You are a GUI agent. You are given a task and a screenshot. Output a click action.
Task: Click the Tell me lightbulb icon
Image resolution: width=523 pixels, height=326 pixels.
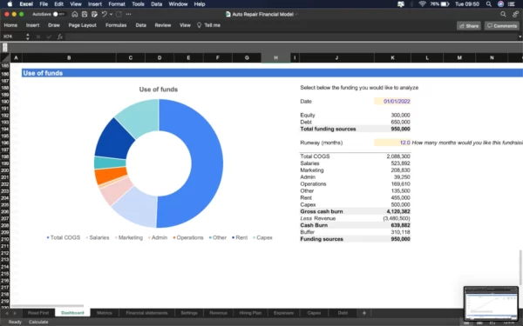tap(199, 25)
